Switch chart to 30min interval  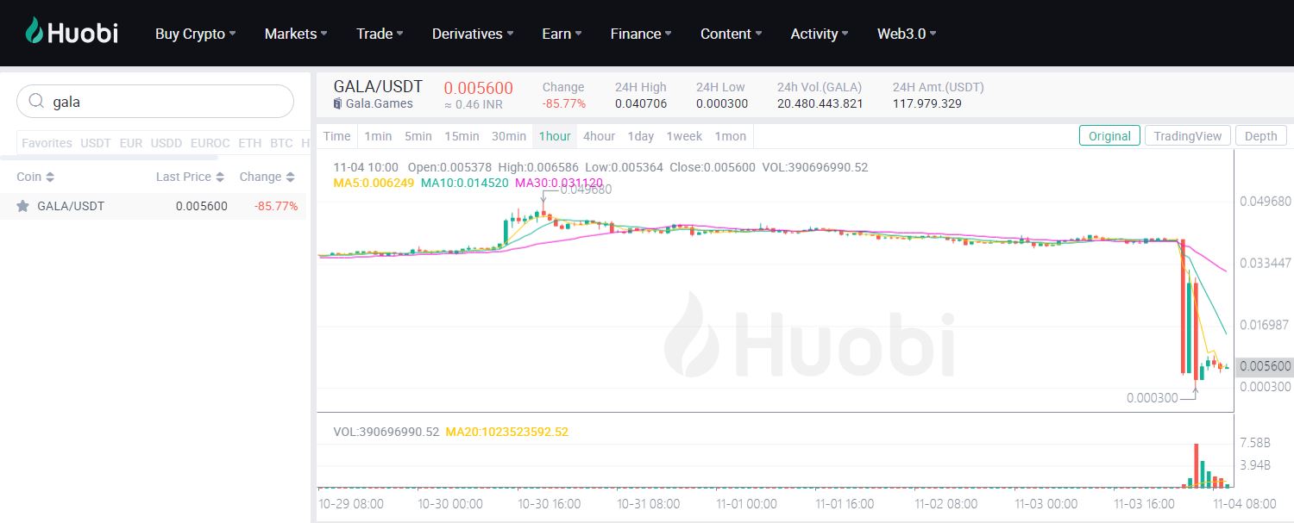[509, 136]
